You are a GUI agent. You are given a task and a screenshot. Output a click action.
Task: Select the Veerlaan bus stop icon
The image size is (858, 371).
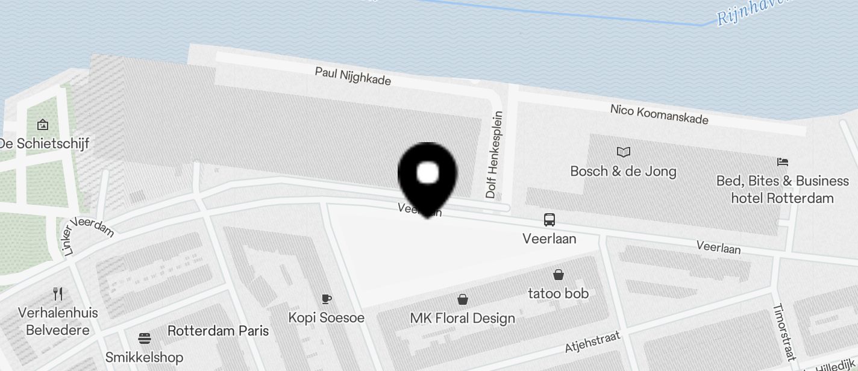pyautogui.click(x=549, y=220)
